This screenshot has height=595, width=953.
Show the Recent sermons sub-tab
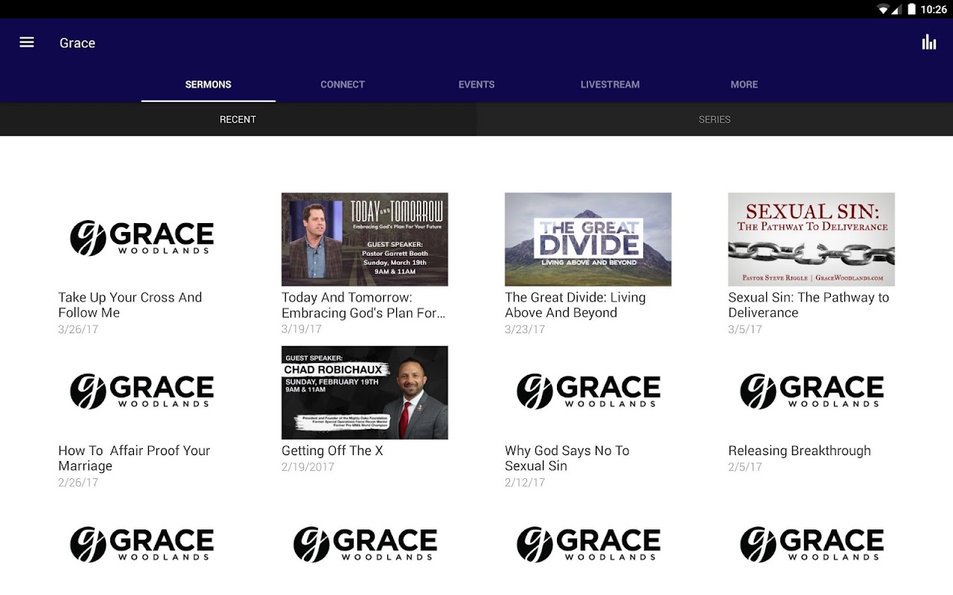[238, 119]
